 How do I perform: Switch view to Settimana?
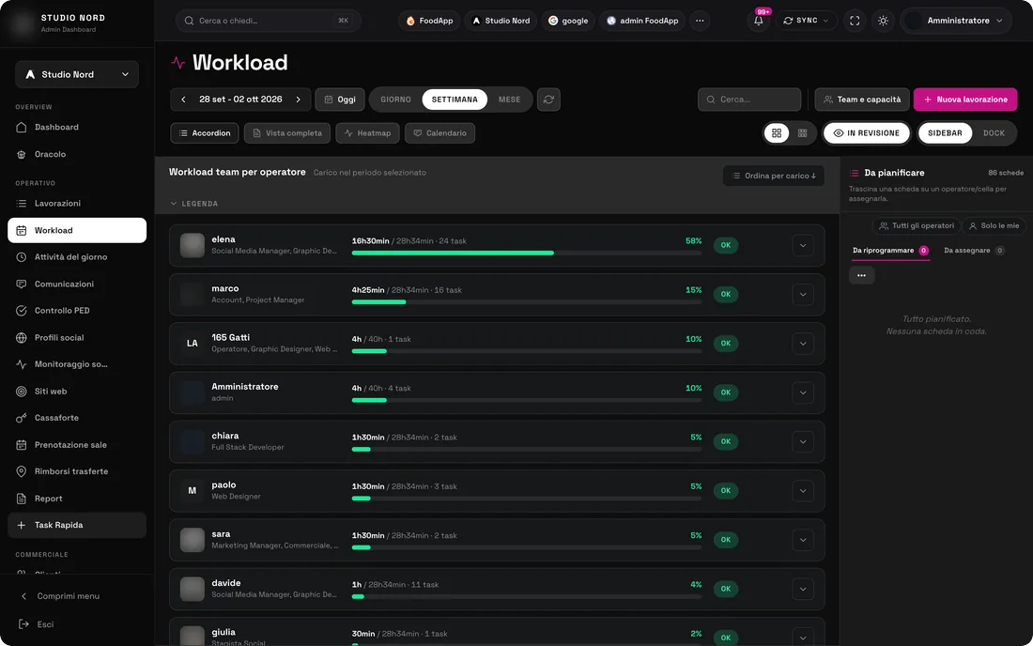[x=455, y=100]
